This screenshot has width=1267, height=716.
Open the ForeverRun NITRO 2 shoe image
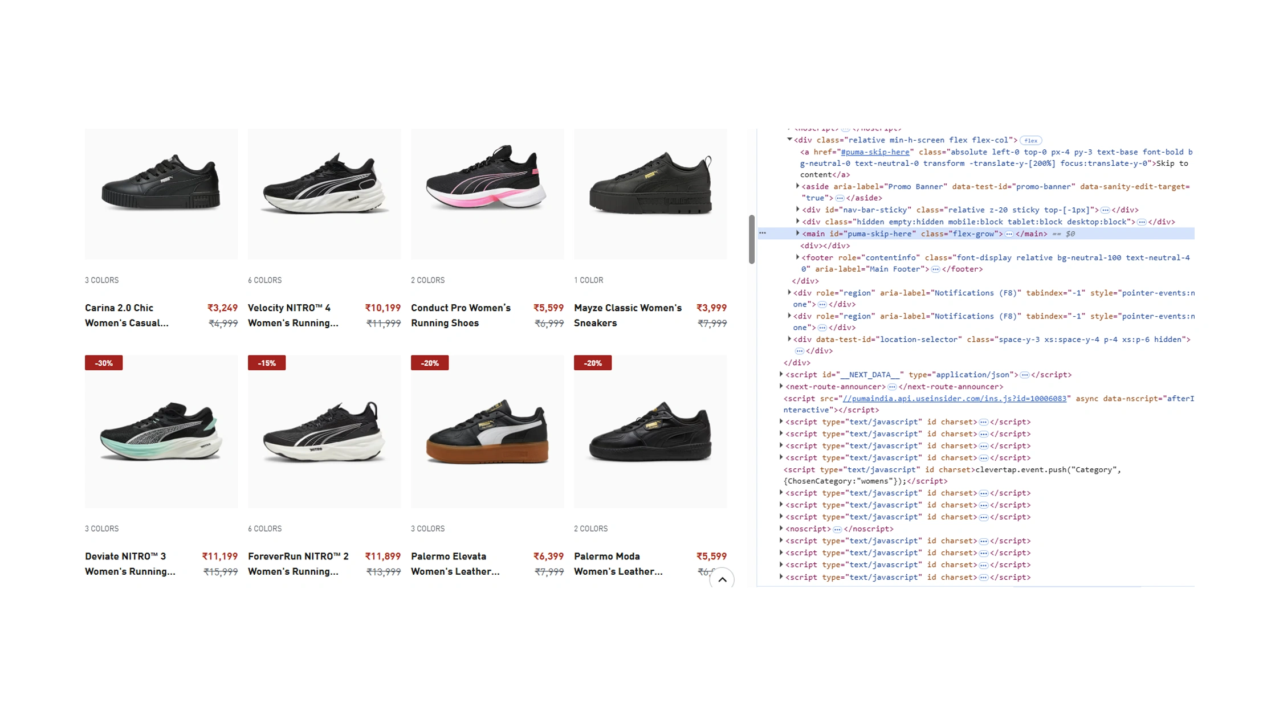tap(324, 432)
